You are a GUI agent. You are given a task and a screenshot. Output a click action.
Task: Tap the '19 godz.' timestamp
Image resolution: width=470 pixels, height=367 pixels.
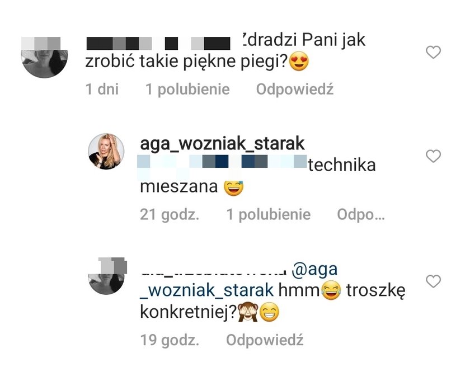point(170,340)
